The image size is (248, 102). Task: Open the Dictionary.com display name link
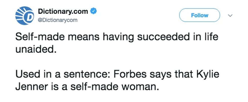click(x=63, y=11)
